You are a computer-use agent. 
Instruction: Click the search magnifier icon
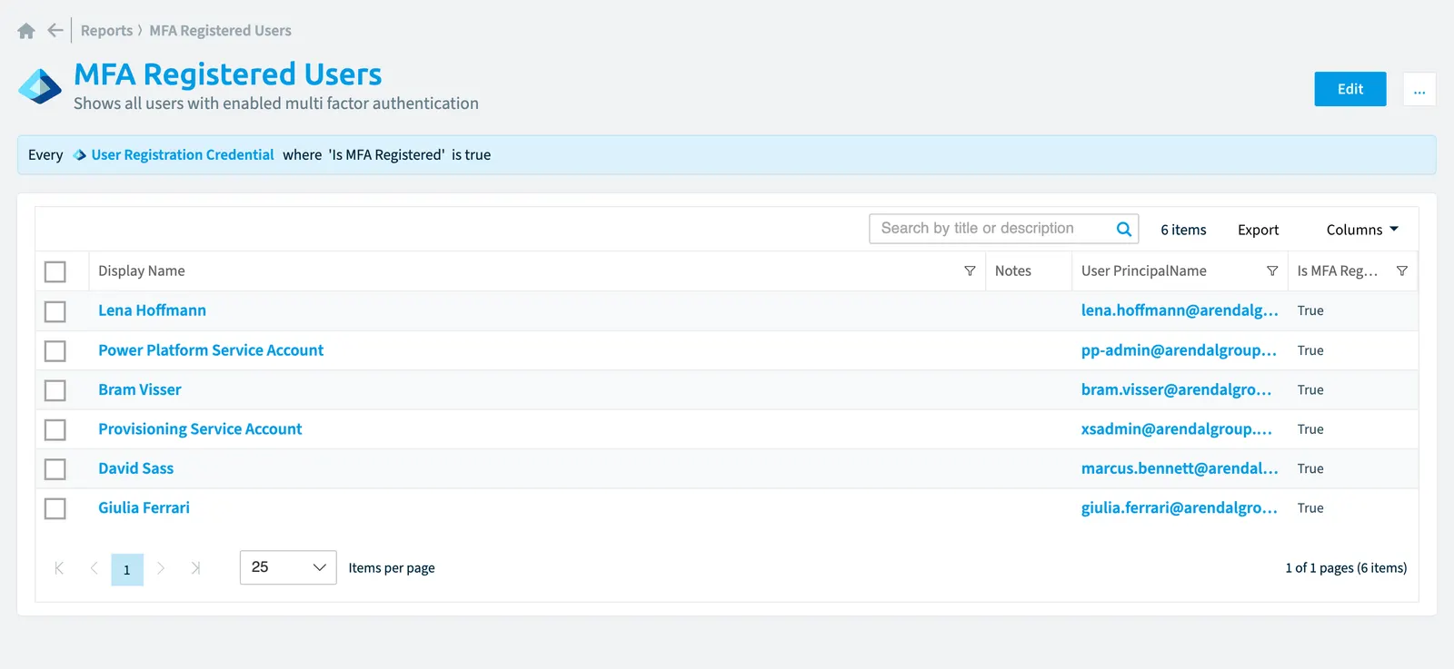(1124, 230)
